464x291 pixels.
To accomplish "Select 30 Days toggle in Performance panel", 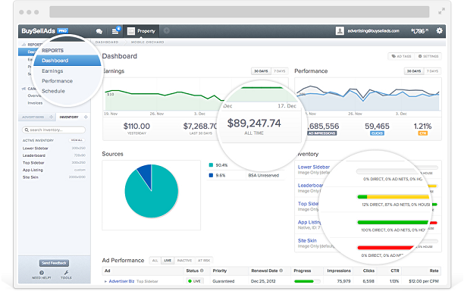I will 414,71.
